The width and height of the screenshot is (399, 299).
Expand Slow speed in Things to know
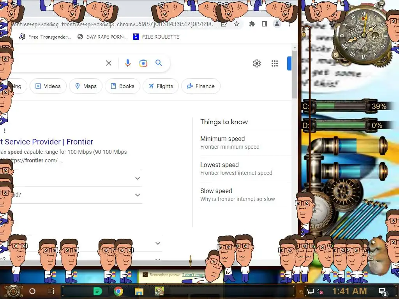(x=245, y=195)
